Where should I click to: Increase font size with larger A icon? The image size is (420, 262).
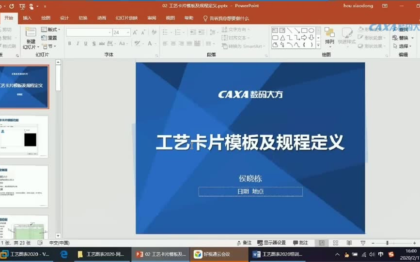tap(135, 32)
